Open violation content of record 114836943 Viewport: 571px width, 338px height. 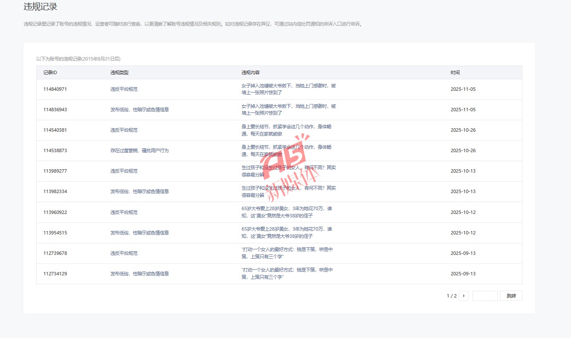288,110
